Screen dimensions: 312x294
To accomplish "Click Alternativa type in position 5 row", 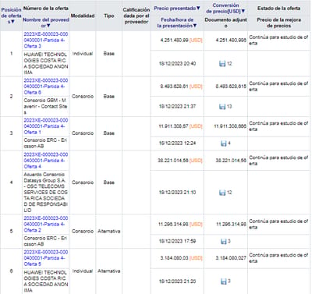I will click(109, 231).
